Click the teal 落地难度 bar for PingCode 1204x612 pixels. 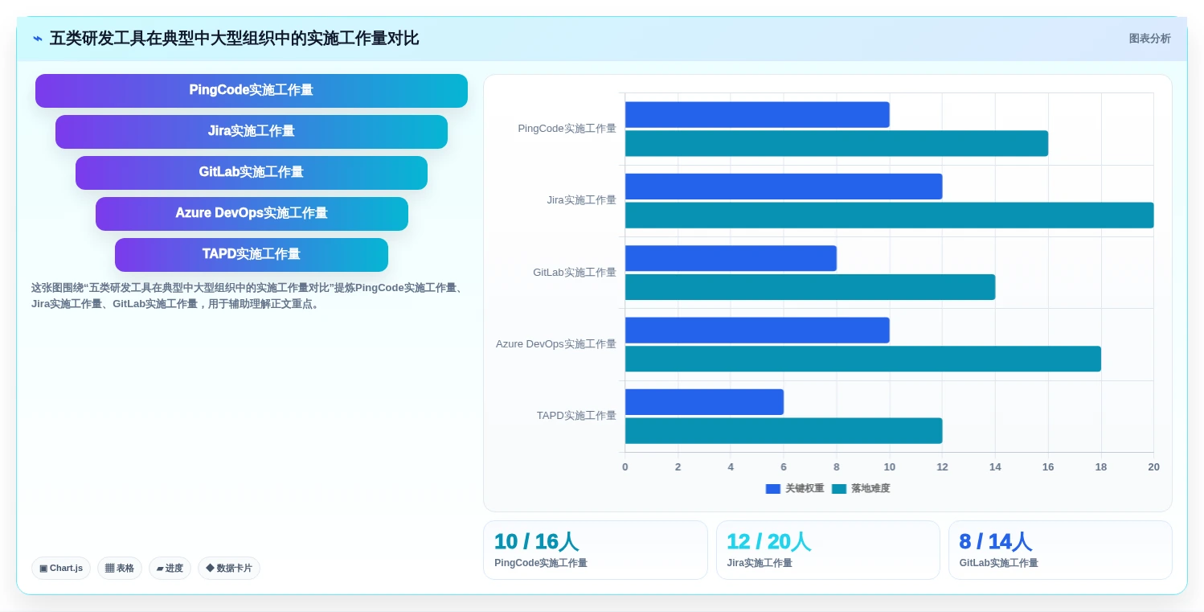(x=837, y=143)
